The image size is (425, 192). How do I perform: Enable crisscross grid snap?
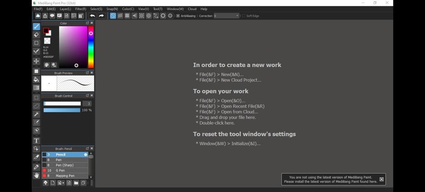click(x=127, y=16)
